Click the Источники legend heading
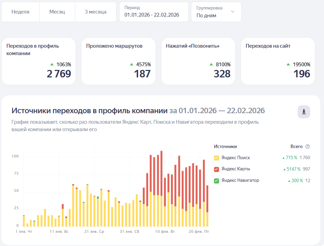This screenshot has width=324, height=246. coord(225,146)
